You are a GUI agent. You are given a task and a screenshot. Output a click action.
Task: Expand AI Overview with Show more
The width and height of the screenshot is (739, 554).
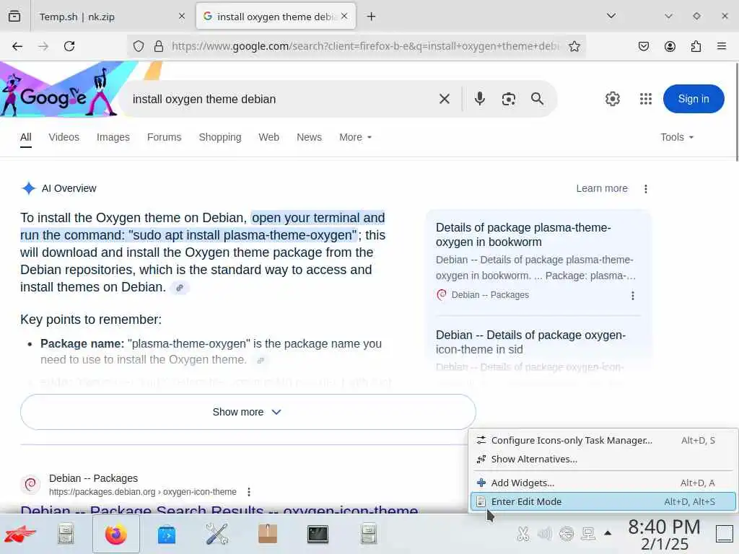[248, 412]
